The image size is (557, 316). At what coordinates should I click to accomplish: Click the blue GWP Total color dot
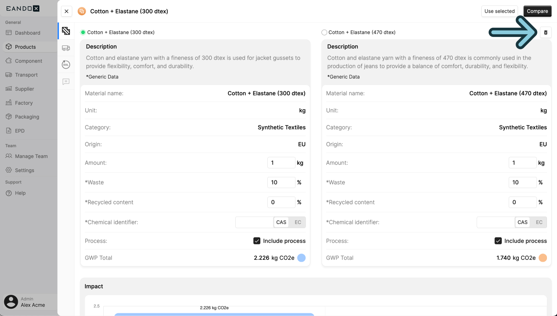tap(301, 258)
